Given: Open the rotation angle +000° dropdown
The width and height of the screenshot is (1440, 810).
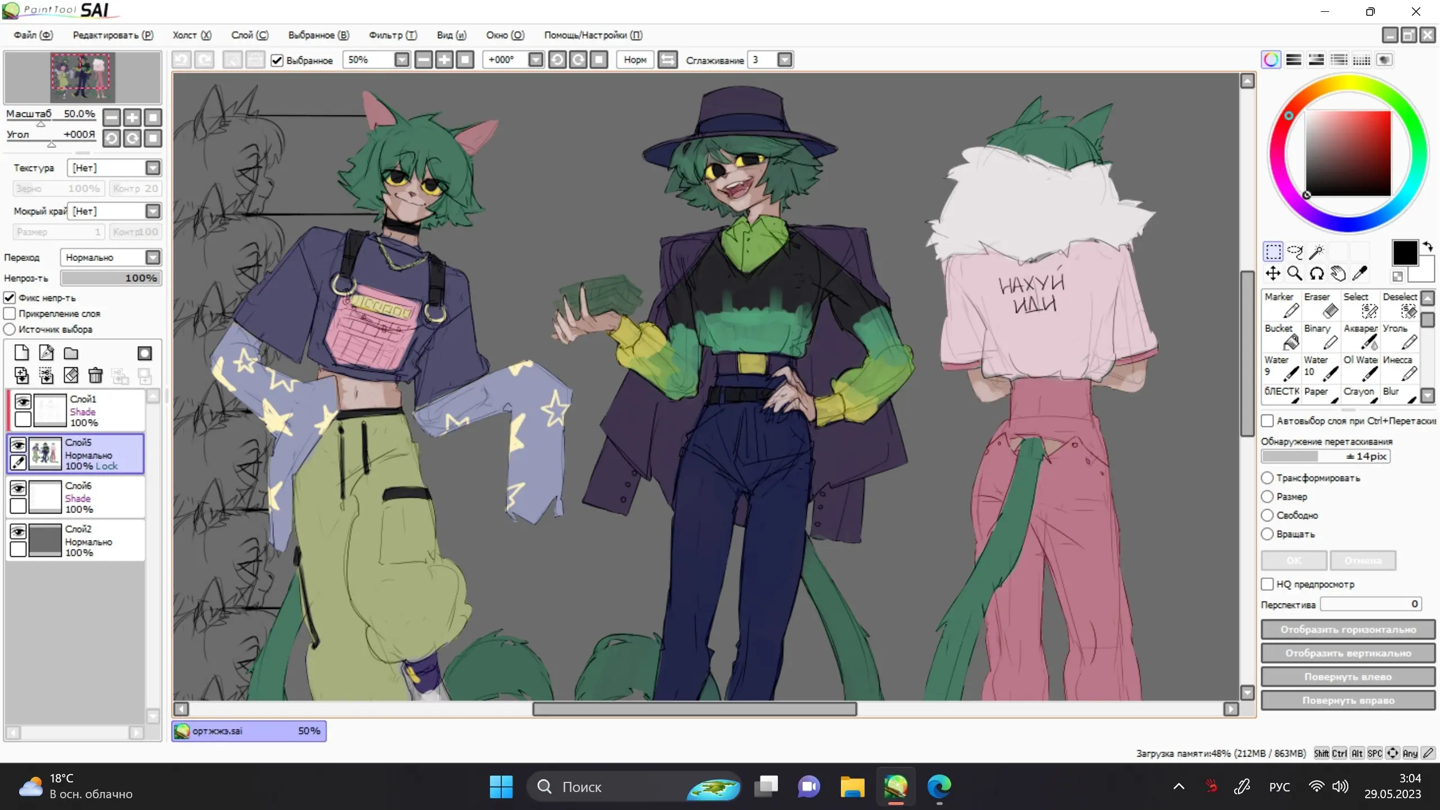Looking at the screenshot, I should pos(536,60).
